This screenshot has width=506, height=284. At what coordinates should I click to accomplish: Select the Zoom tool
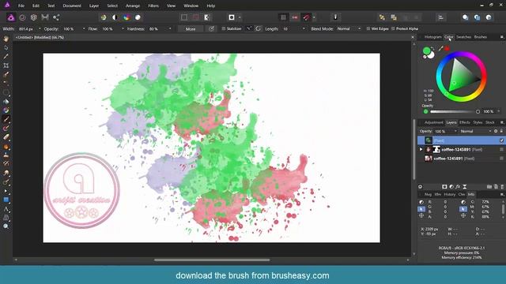click(x=6, y=226)
